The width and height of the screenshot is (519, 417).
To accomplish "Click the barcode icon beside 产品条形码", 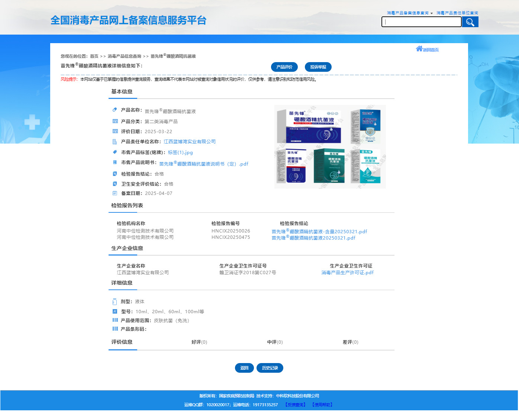I will (x=115, y=329).
